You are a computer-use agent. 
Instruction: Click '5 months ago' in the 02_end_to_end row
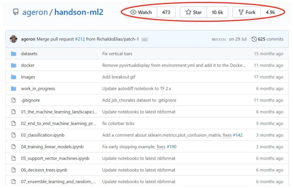point(269,124)
